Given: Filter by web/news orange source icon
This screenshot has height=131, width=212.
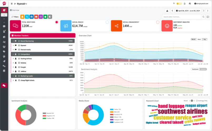Looking at the screenshot, I should pos(22,17).
